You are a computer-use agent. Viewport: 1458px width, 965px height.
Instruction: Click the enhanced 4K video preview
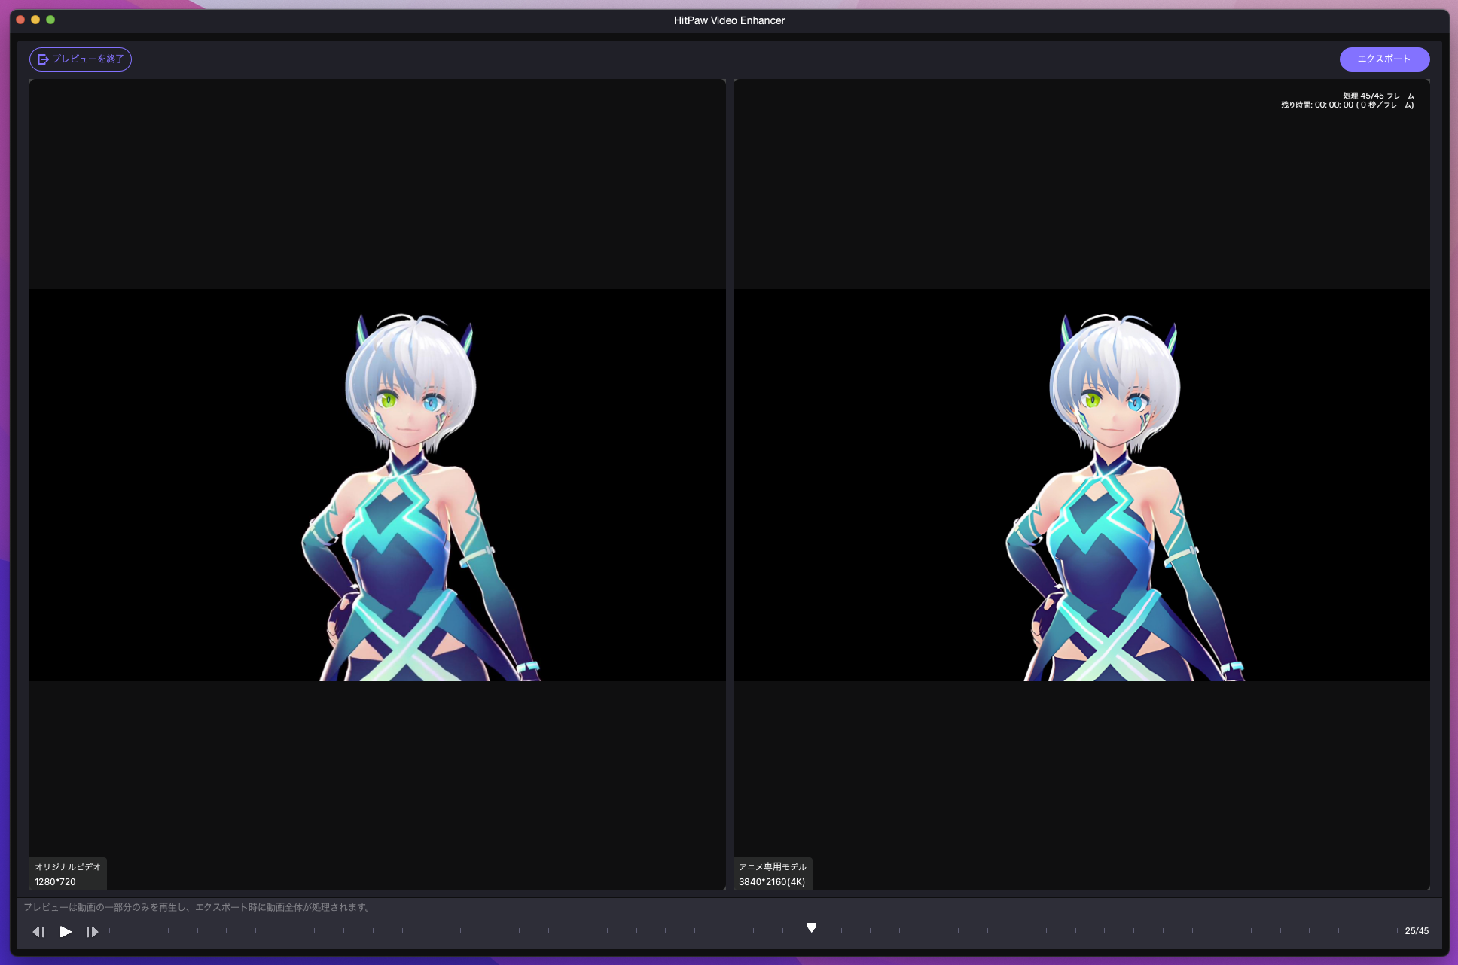[x=1081, y=485]
